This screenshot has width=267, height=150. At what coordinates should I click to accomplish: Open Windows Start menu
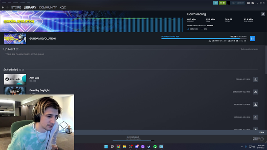pos(106,147)
